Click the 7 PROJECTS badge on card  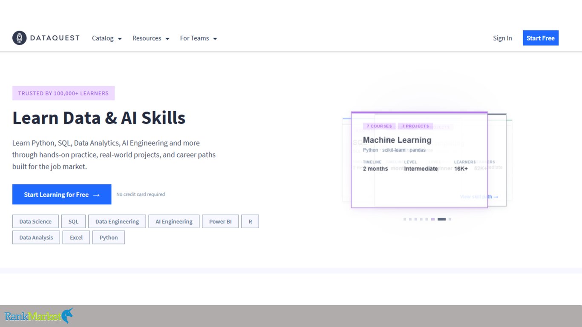pyautogui.click(x=415, y=126)
